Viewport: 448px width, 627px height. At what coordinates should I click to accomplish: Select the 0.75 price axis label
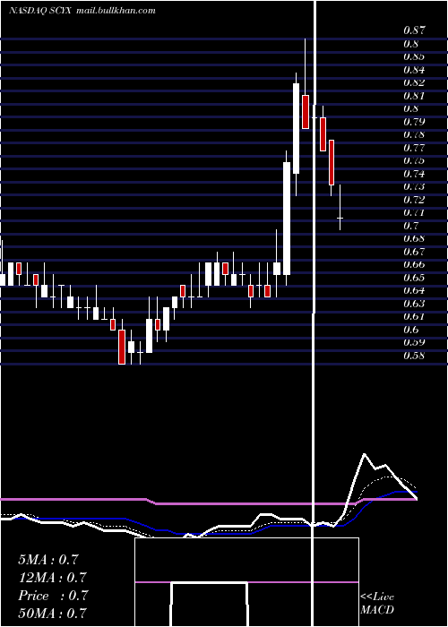pyautogui.click(x=414, y=160)
